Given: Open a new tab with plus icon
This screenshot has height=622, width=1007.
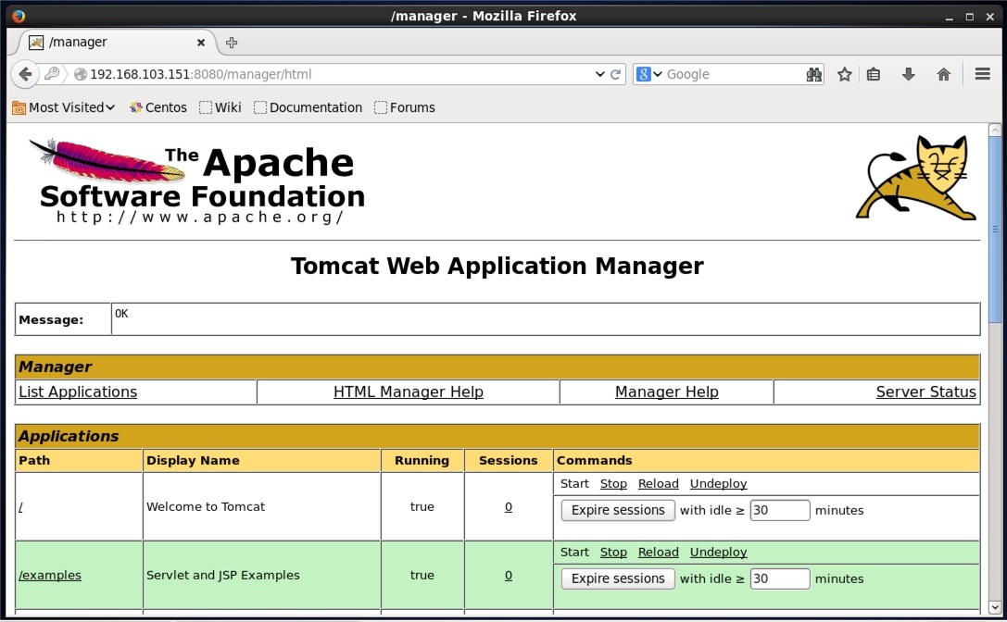Looking at the screenshot, I should pyautogui.click(x=232, y=43).
